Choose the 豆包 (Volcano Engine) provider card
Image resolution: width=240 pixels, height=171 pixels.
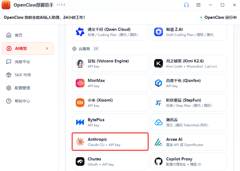(x=110, y=63)
